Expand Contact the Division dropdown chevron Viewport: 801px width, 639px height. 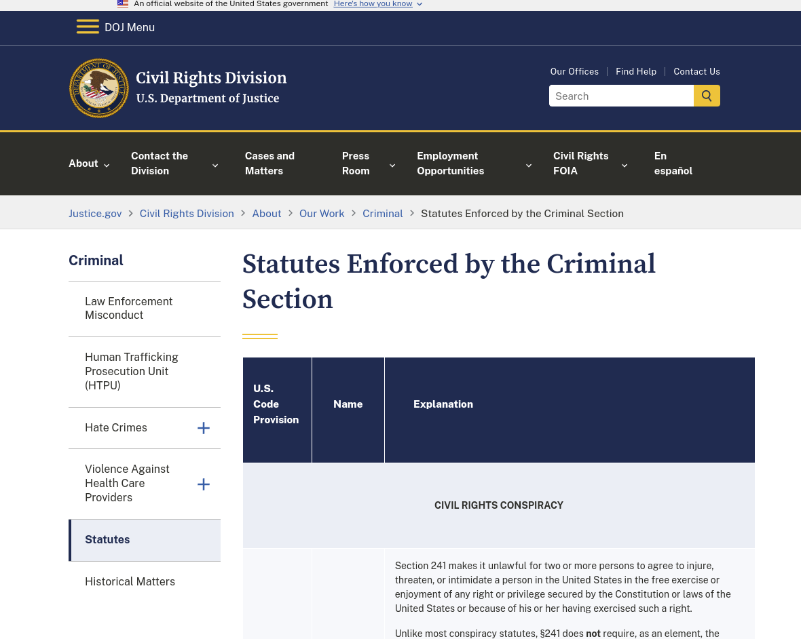coord(215,166)
